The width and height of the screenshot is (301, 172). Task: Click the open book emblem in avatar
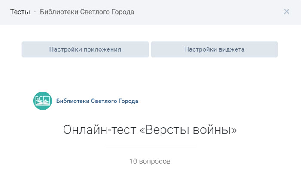coord(43,103)
